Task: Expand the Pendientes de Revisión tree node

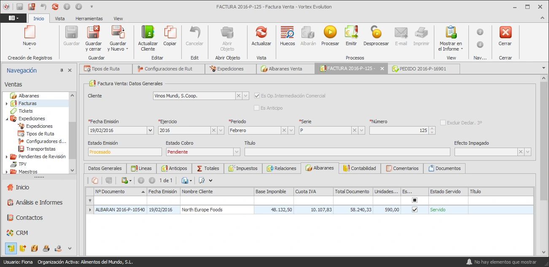Action: (x=6, y=156)
